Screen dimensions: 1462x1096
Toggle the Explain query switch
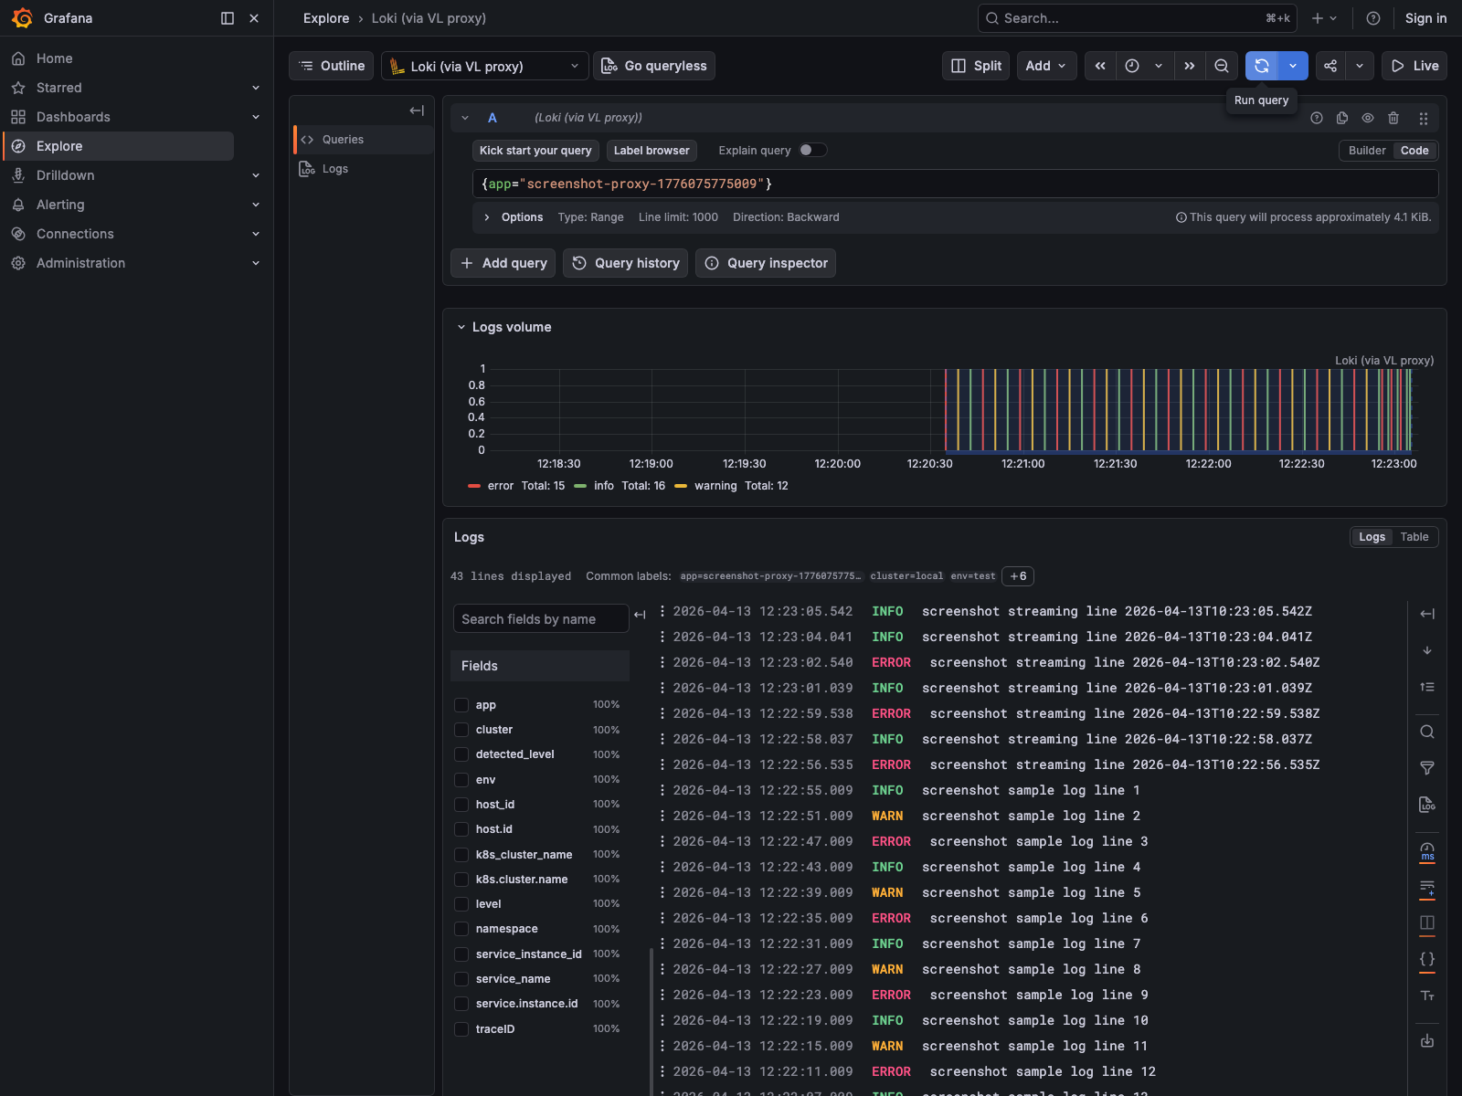[x=812, y=151]
